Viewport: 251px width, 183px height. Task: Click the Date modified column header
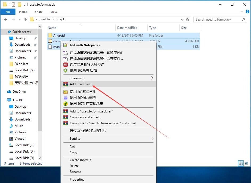click(x=127, y=28)
